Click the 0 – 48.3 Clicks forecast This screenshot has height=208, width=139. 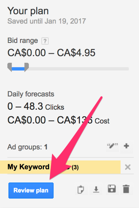(36, 107)
